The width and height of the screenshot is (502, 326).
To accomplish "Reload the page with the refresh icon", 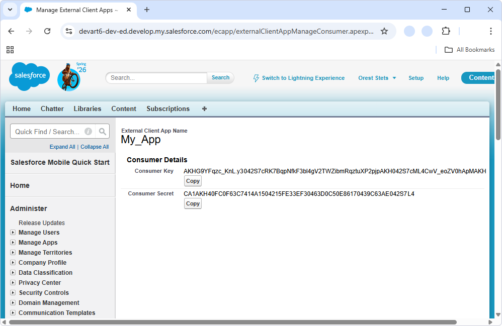I will pos(47,31).
